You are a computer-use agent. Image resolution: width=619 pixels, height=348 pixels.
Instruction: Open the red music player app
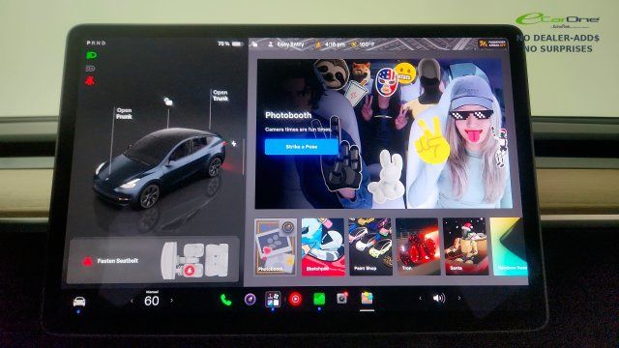[295, 299]
